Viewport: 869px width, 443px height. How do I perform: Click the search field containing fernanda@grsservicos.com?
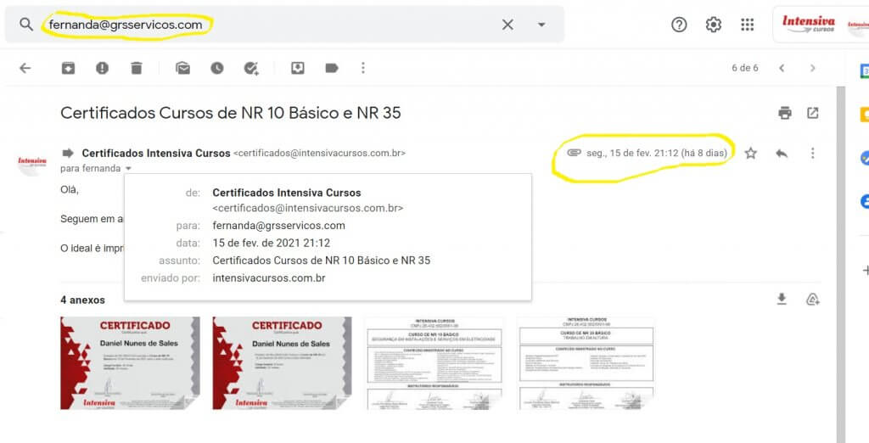255,25
